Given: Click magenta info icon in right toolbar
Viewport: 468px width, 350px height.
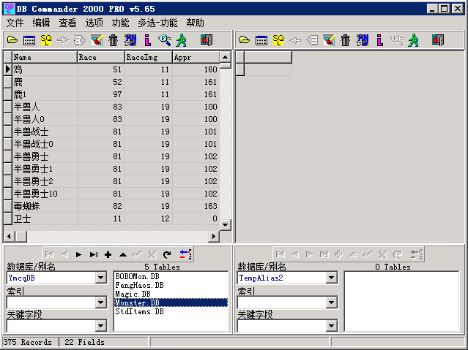Looking at the screenshot, I should (379, 40).
